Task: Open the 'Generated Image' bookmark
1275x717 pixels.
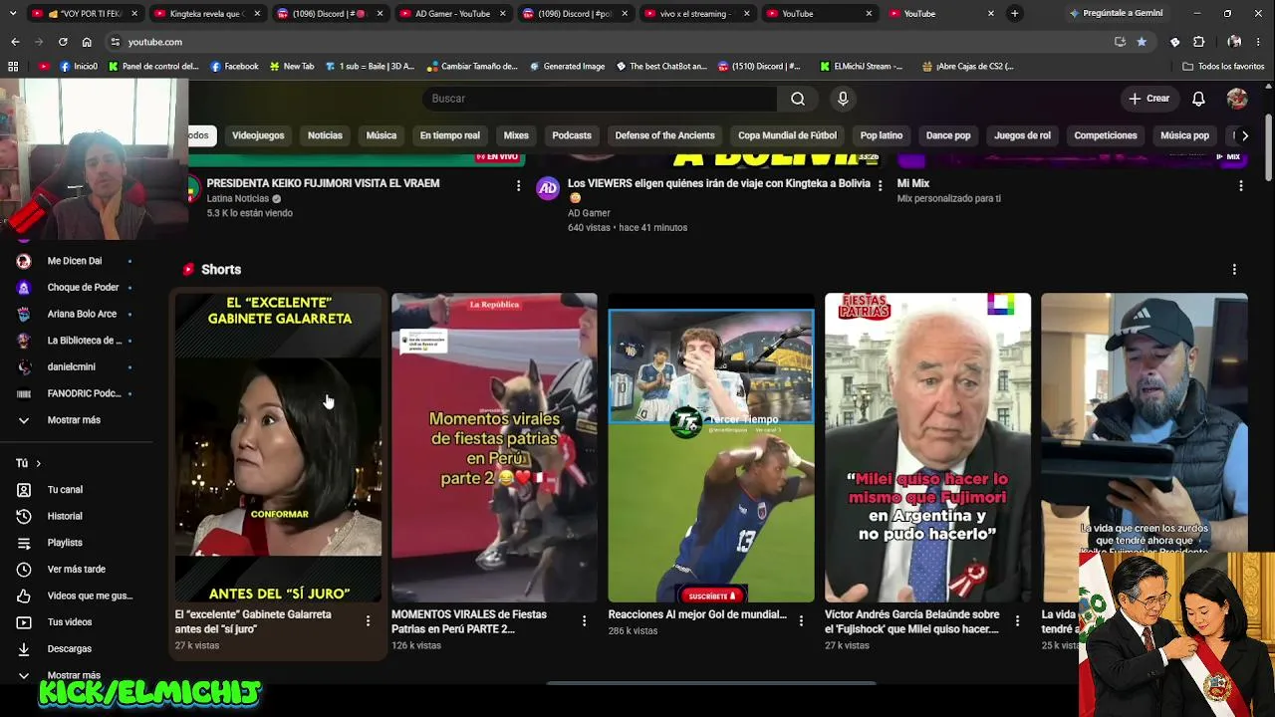Action: 567,67
